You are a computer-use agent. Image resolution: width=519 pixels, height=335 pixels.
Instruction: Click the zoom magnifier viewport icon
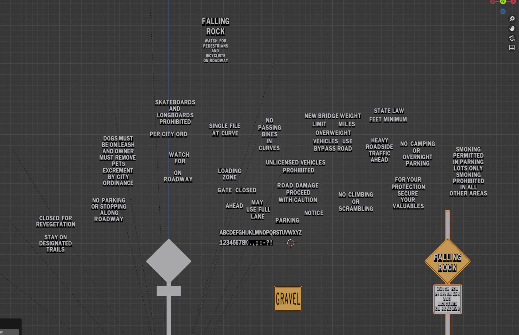coord(512,19)
